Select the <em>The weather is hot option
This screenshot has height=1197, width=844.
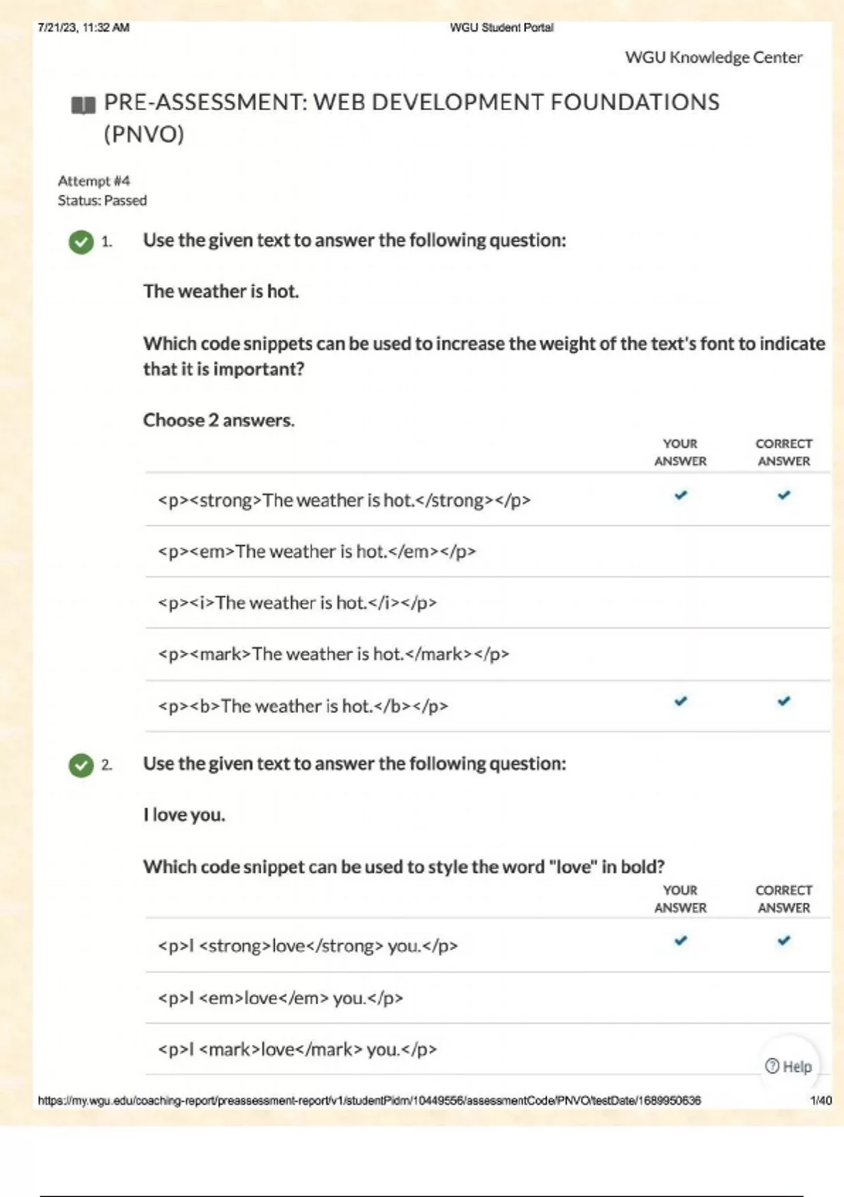[316, 551]
